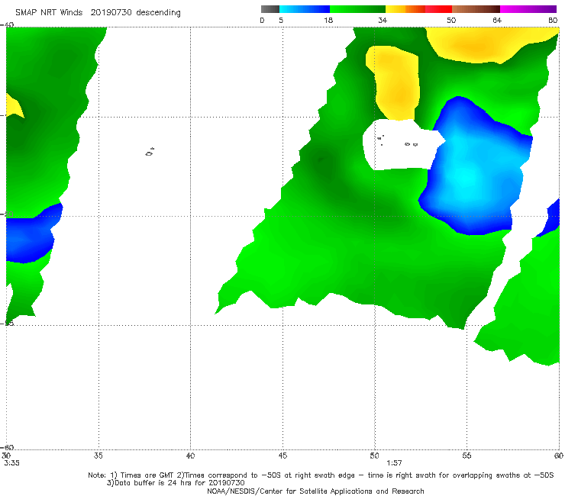Select the yellow-orange segment of the color bar

[405, 9]
